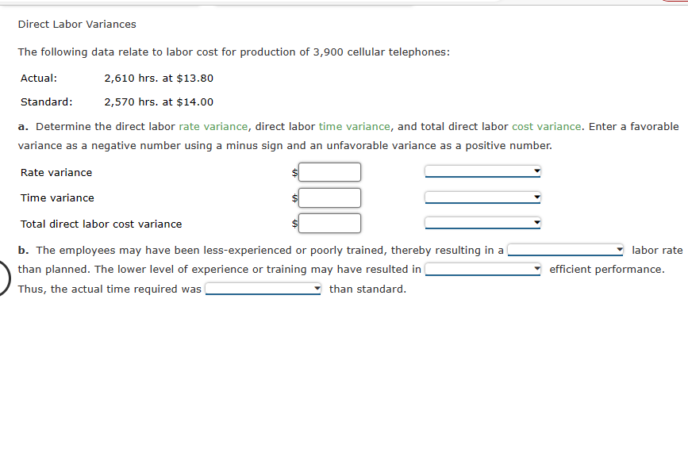Open the labor rate dropdown in part b
This screenshot has height=460, width=688.
click(x=564, y=249)
